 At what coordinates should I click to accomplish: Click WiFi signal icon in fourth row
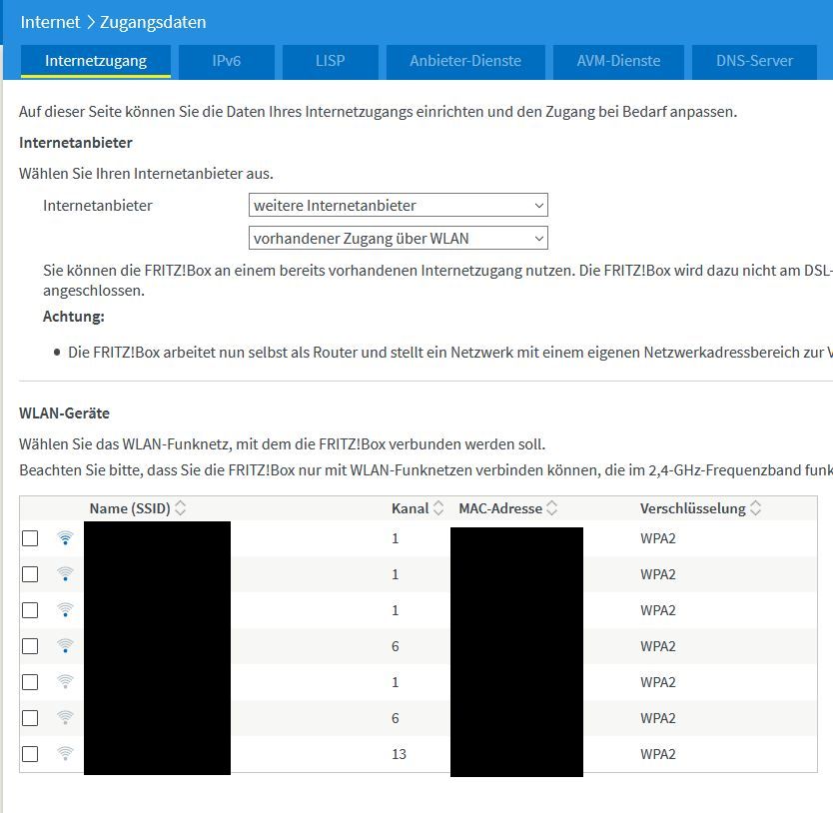(65, 646)
